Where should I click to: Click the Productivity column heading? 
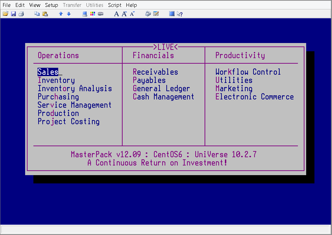(240, 55)
